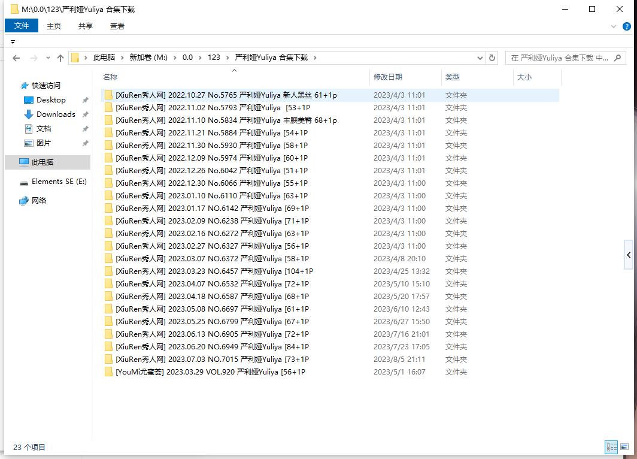Viewport: 637px width, 459px height.
Task: Expand the chevron after 新加卷 (M:) breadcrumb
Action: [x=175, y=58]
